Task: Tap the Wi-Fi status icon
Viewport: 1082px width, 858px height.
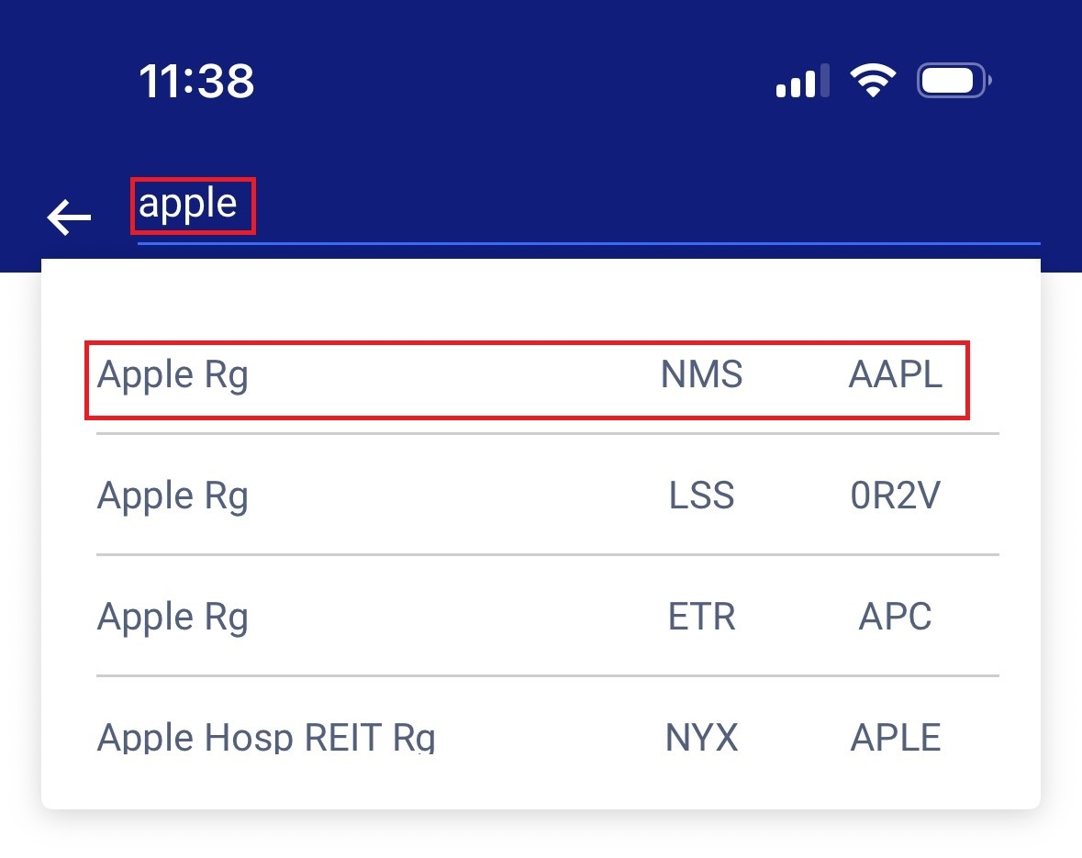Action: pyautogui.click(x=873, y=82)
